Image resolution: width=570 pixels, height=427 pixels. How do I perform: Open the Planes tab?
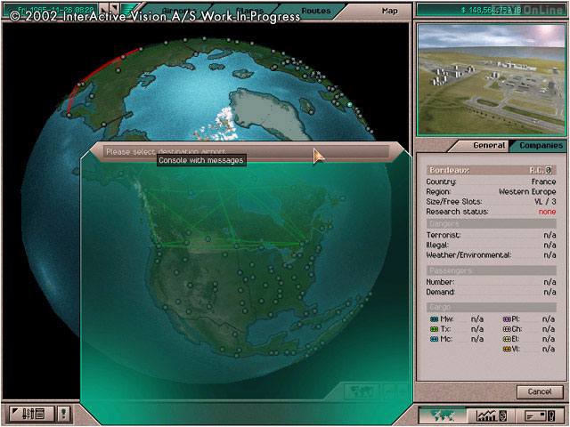point(249,11)
